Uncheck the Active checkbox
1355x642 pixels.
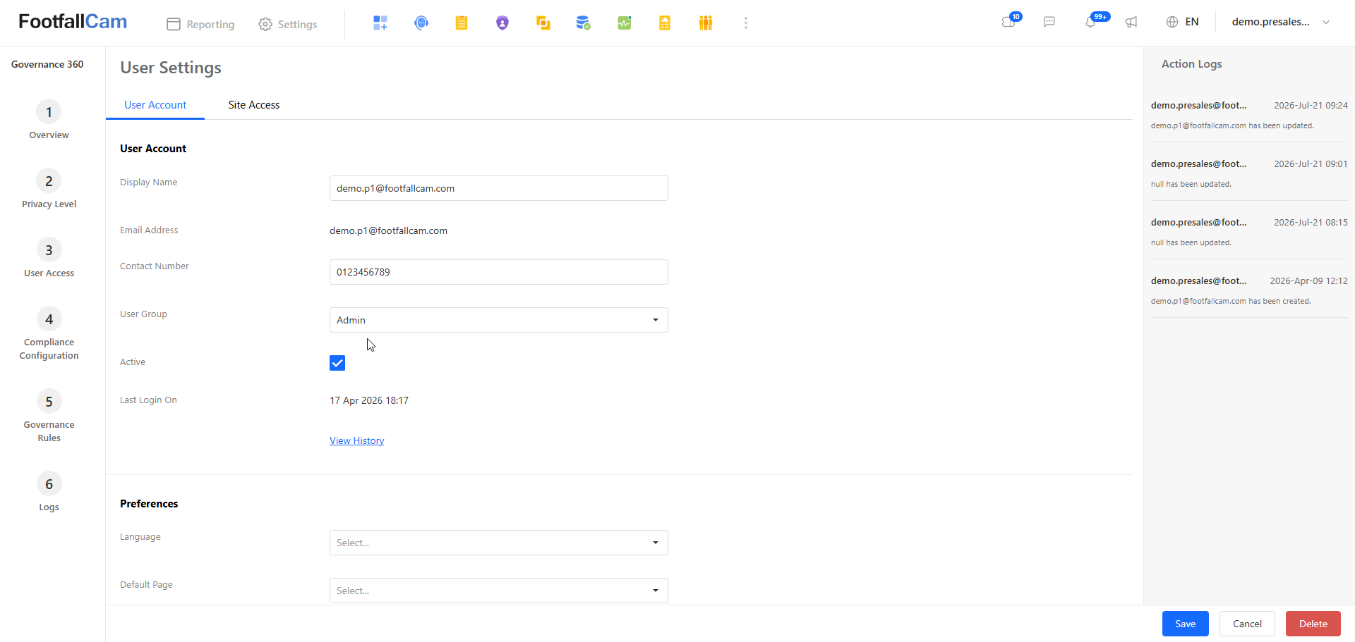click(337, 363)
